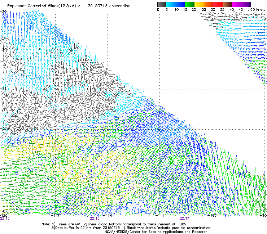Click the '25' legend scale label
Image resolution: width=267 pixels, height=234 pixels.
click(x=204, y=10)
